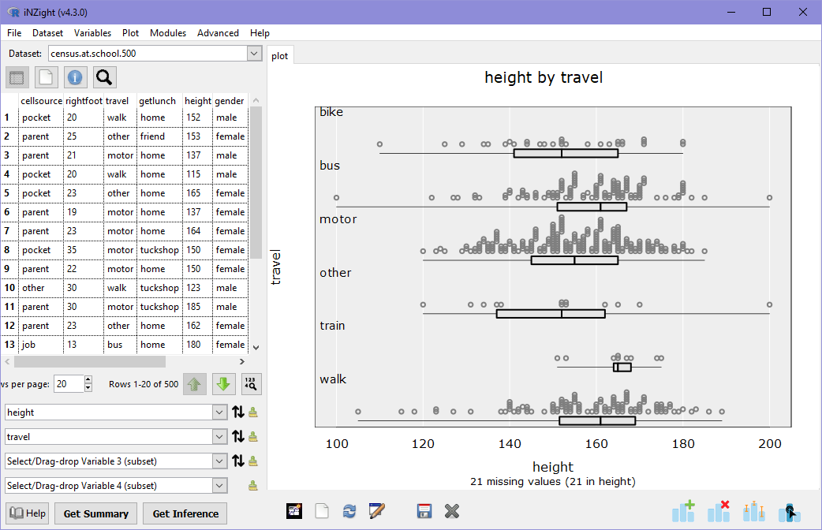This screenshot has height=530, width=822.
Task: Toggle dataset grid view button
Action: point(17,77)
